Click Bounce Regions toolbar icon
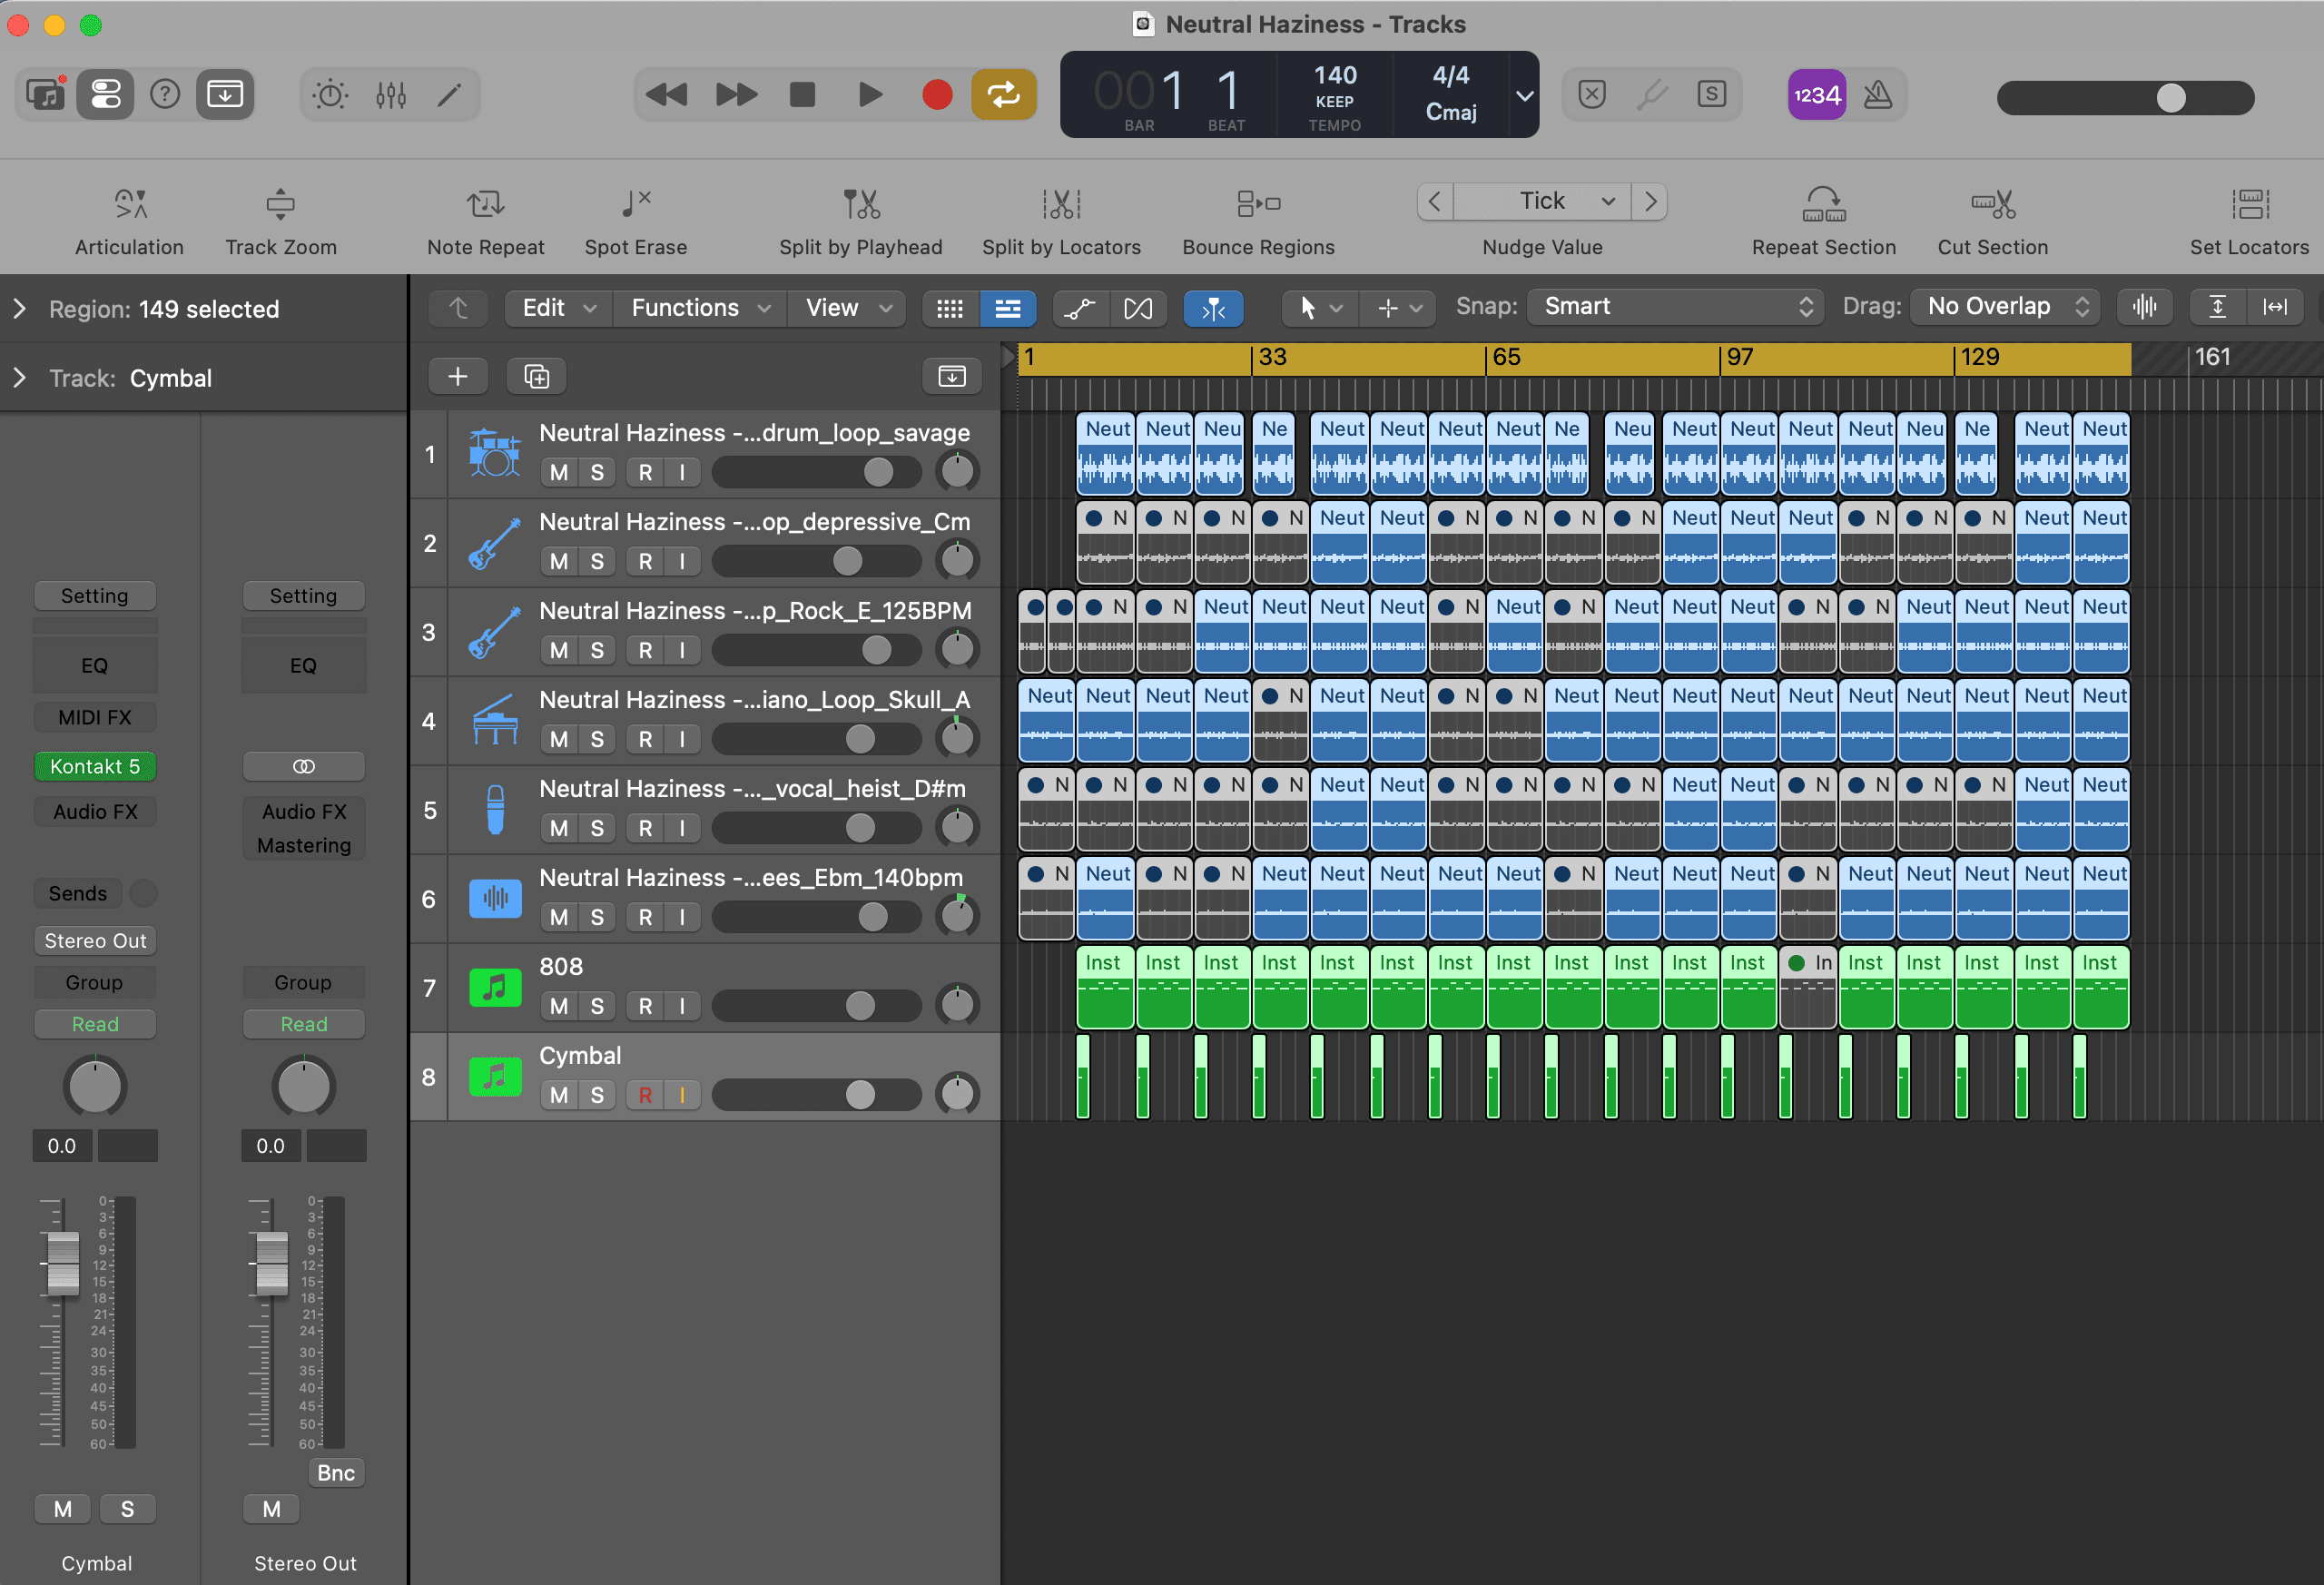This screenshot has width=2324, height=1585. click(1258, 204)
